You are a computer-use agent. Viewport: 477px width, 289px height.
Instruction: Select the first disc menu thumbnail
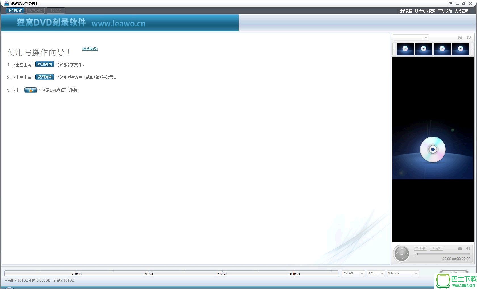(405, 49)
